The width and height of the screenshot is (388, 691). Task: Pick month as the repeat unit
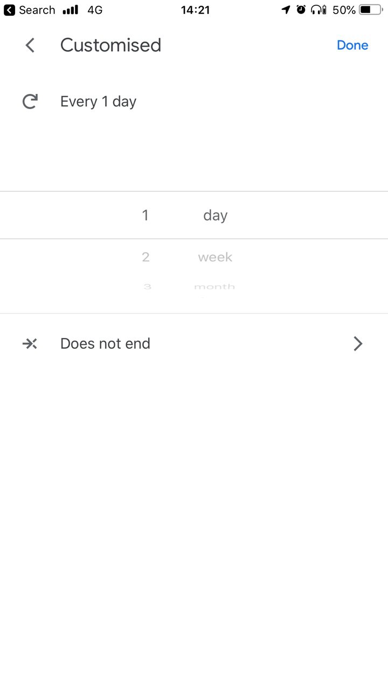(214, 287)
